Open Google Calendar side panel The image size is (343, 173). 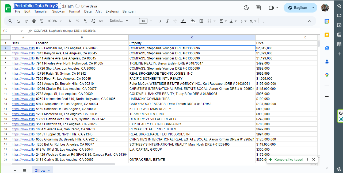(327, 22)
